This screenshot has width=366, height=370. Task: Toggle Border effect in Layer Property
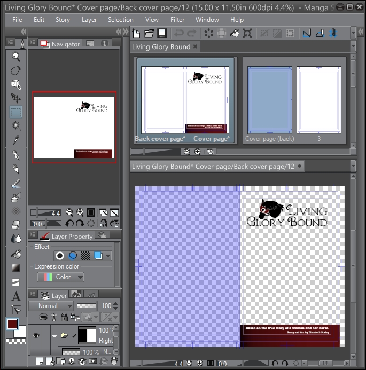(x=60, y=256)
